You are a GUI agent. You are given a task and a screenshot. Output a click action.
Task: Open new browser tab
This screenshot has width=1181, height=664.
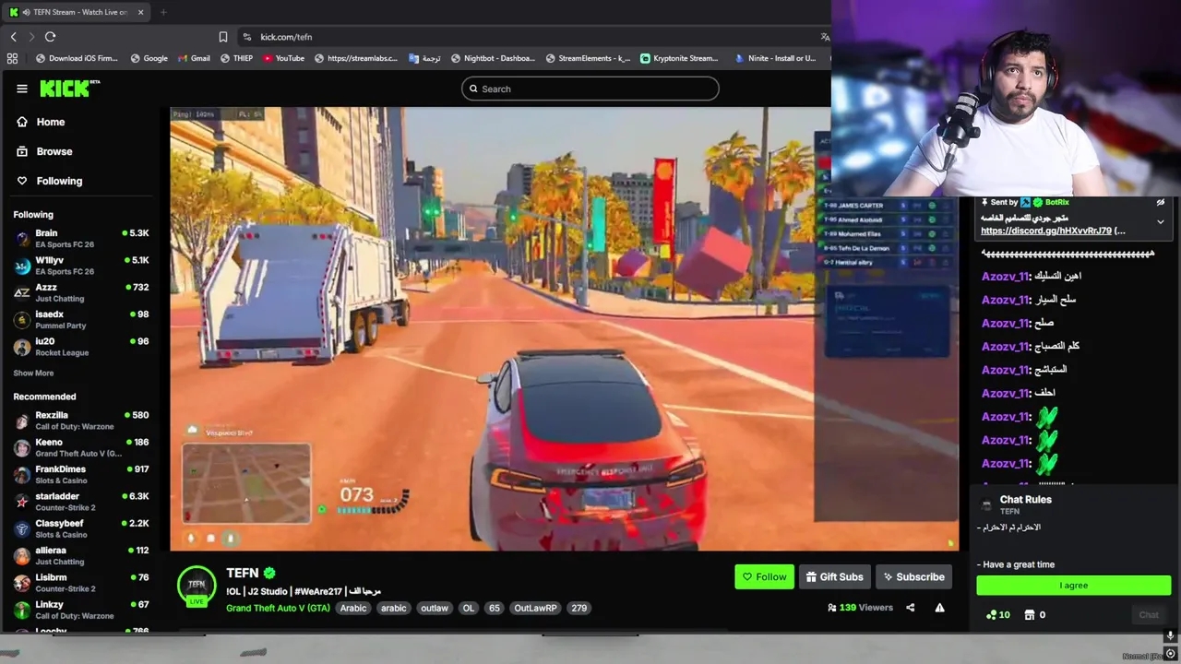163,12
